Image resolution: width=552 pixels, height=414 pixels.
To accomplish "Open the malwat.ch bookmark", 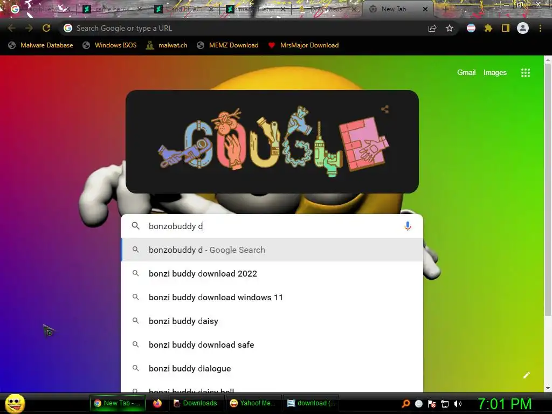I will 167,45.
